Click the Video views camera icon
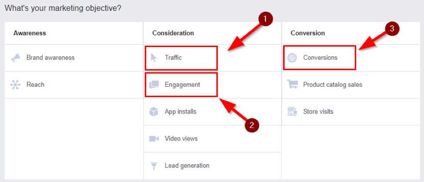424x182 pixels. pyautogui.click(x=154, y=139)
